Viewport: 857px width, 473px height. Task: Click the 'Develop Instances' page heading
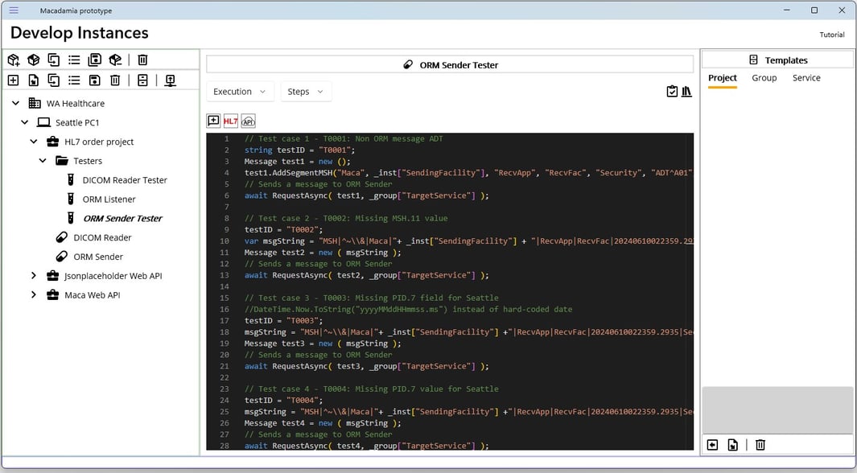[79, 33]
